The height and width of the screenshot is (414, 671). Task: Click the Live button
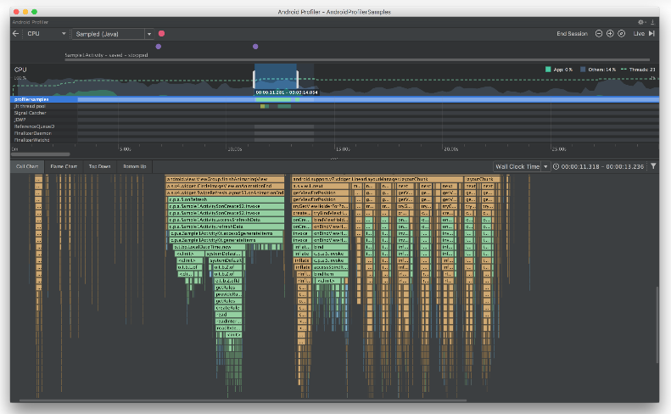pyautogui.click(x=639, y=33)
